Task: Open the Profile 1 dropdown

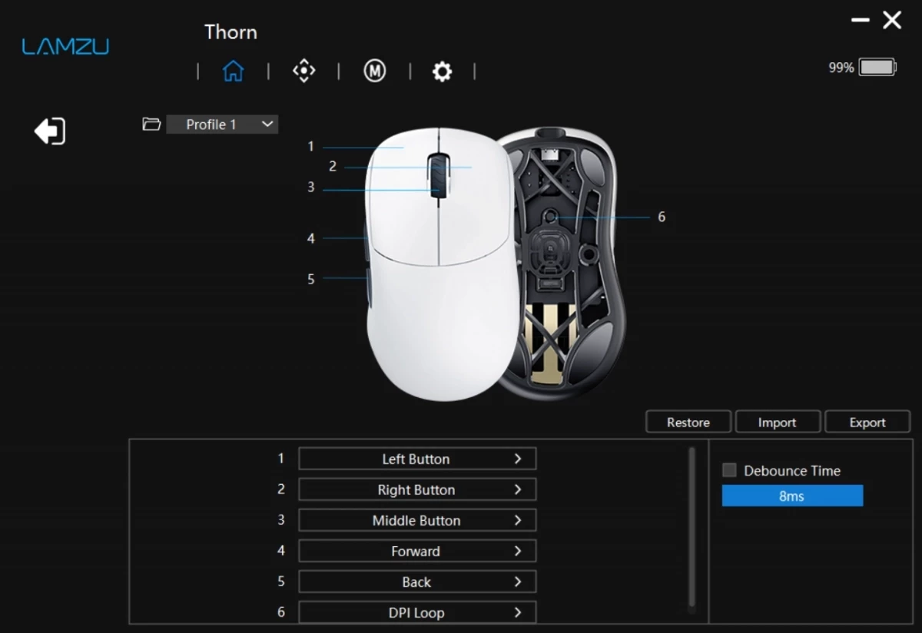Action: click(x=222, y=124)
